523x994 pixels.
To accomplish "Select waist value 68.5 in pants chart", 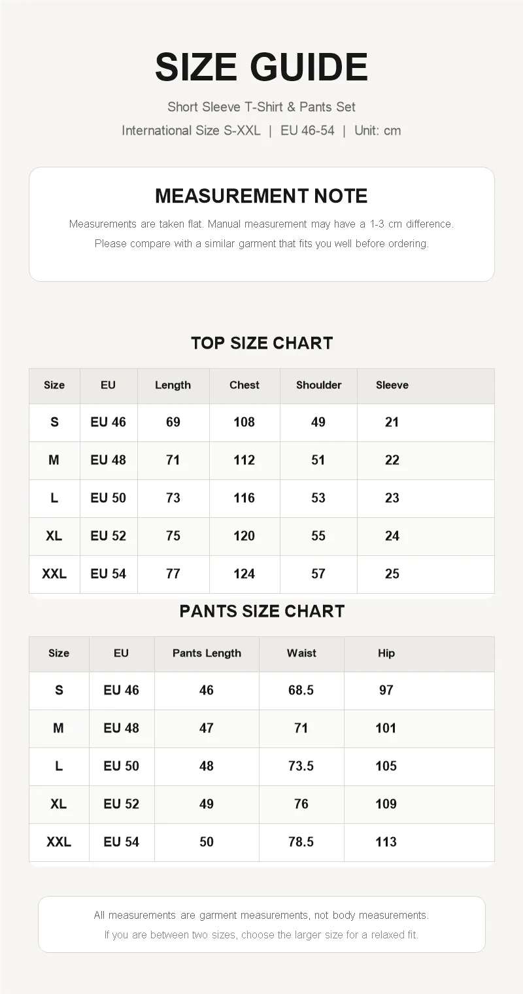I will click(x=301, y=690).
